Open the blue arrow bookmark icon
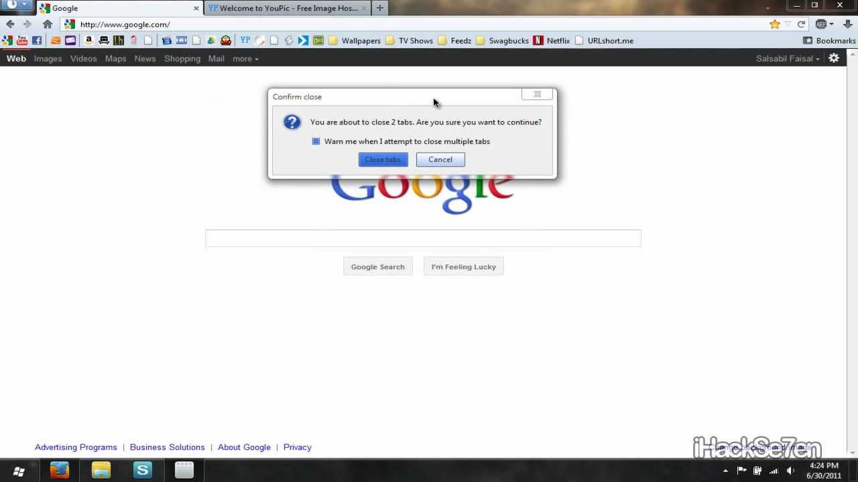Screen dimensions: 858x482 (x=303, y=40)
